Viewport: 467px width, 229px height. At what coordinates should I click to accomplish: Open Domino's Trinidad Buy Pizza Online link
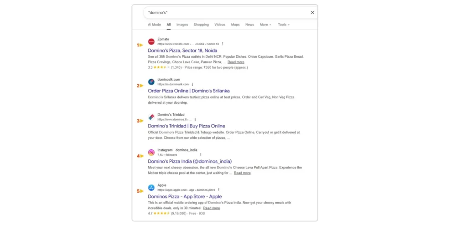[186, 126]
